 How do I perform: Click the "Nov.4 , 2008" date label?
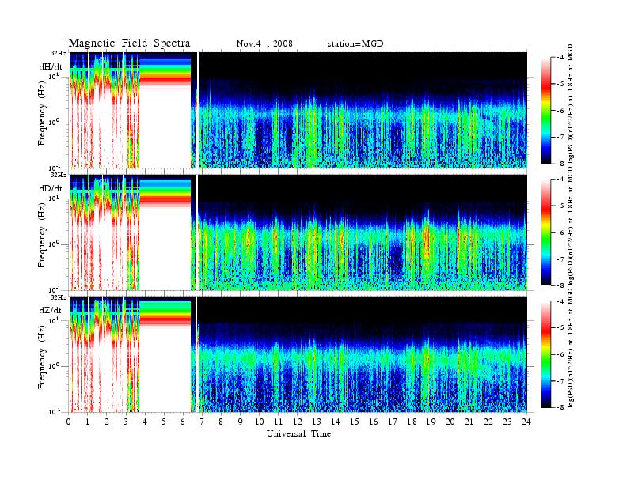264,44
